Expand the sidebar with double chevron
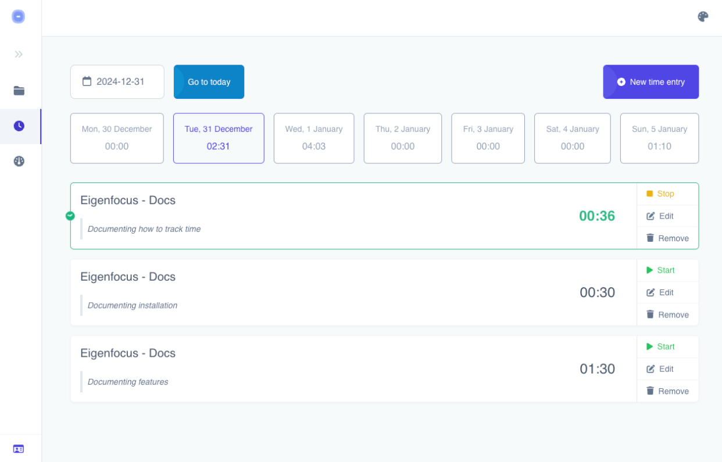This screenshot has width=722, height=462. coord(19,54)
